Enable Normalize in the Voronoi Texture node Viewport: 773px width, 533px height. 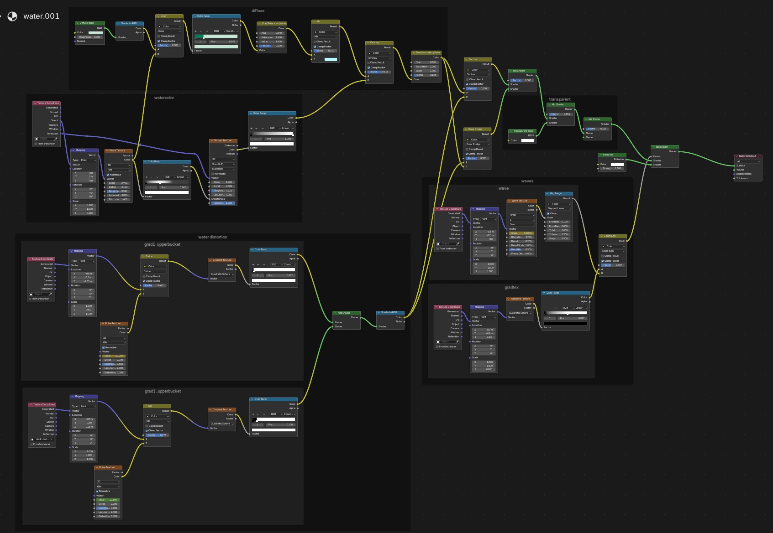point(213,174)
